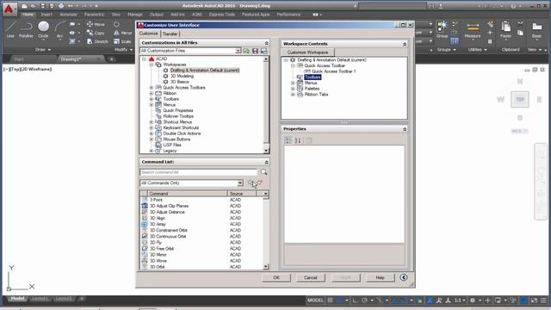Click the Command column header
Image resolution: width=551 pixels, height=310 pixels.
pos(188,194)
